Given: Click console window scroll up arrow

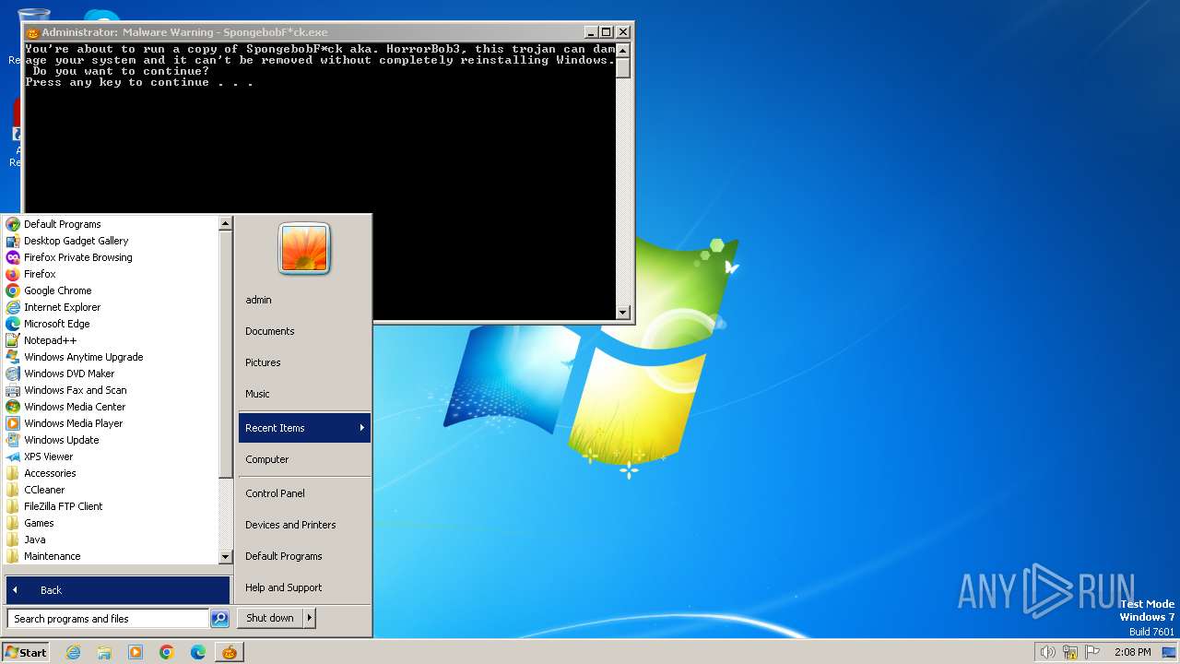Looking at the screenshot, I should 623,49.
